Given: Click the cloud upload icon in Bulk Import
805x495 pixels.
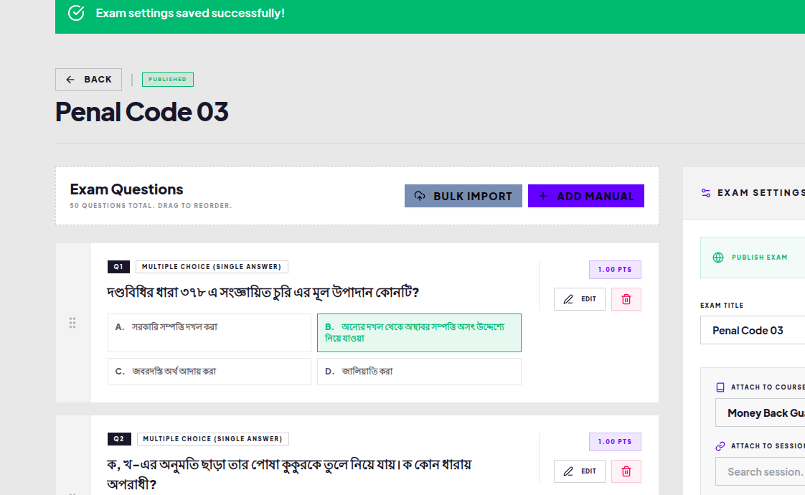Looking at the screenshot, I should click(420, 196).
